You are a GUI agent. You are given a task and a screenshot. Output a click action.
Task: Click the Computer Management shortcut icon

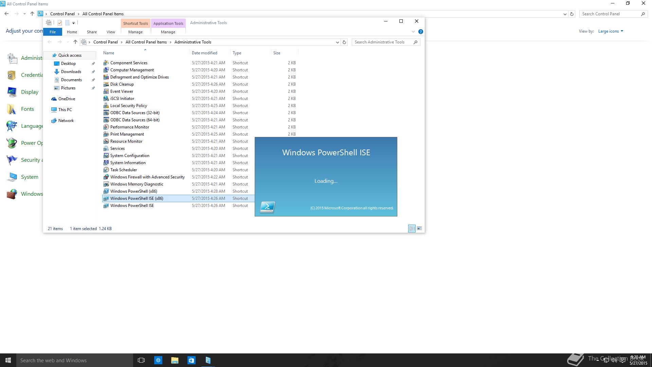pos(106,70)
